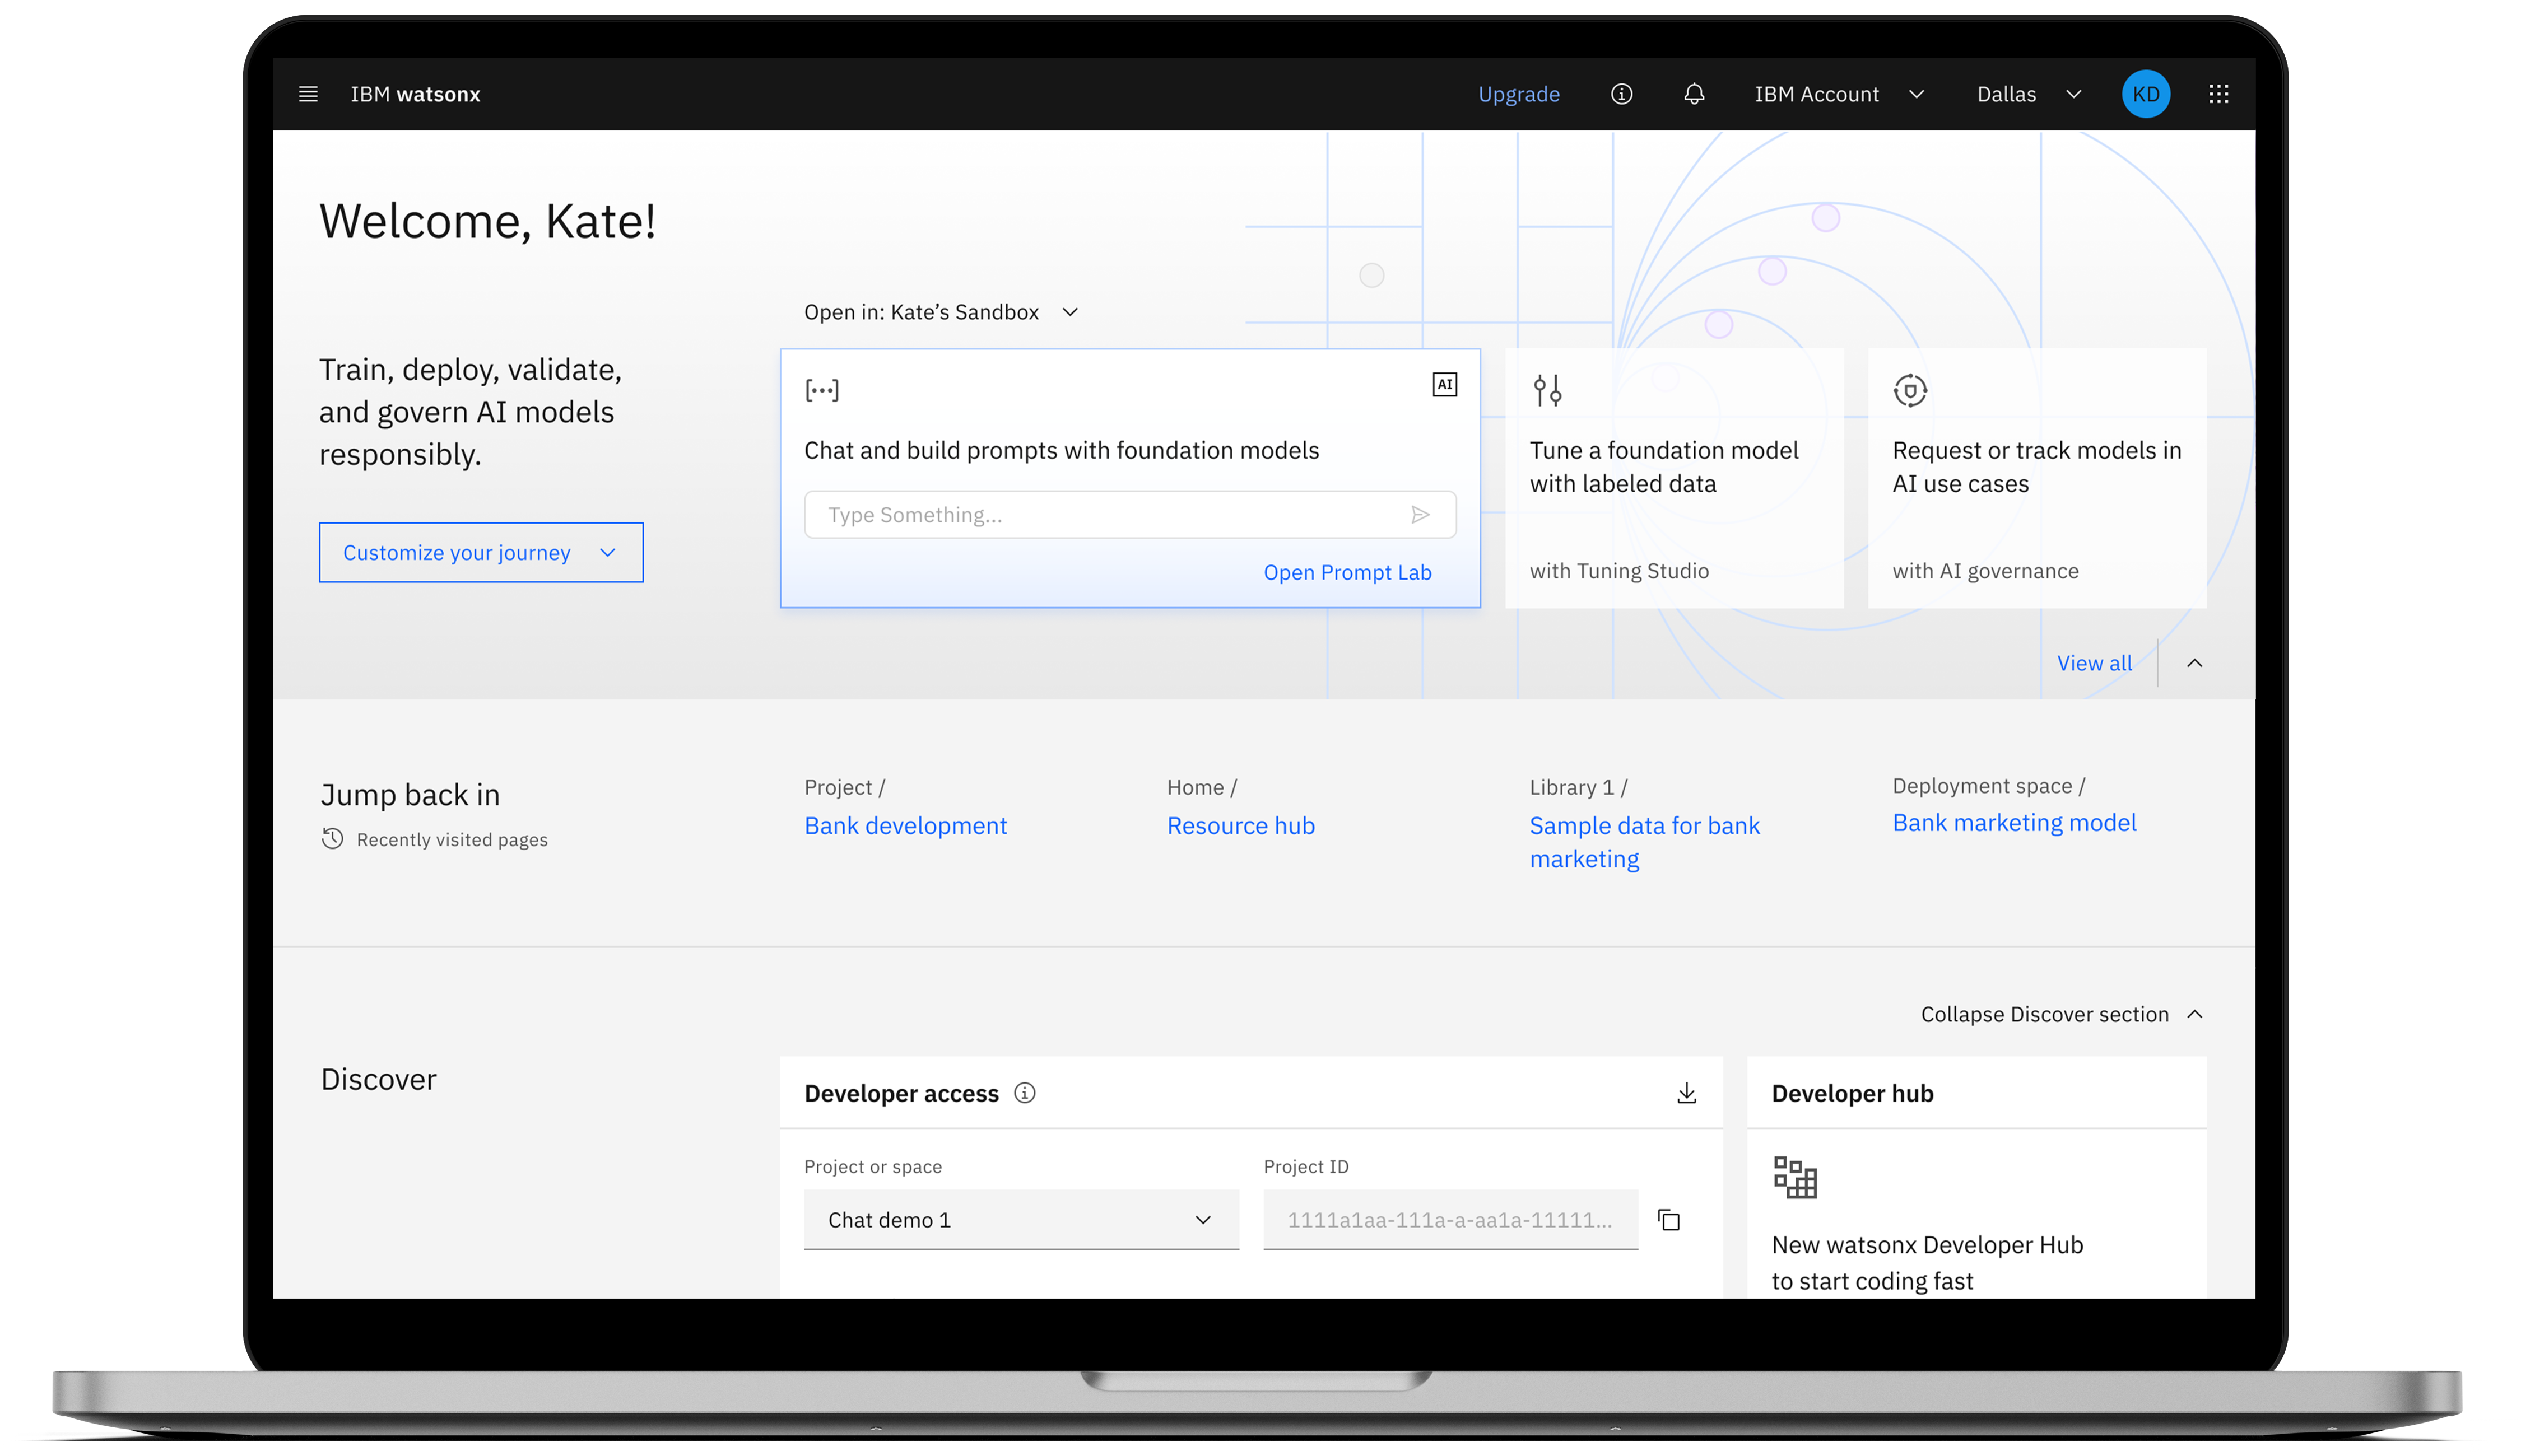Click the download icon in Developer access
The height and width of the screenshot is (1456, 2521).
click(x=1687, y=1093)
